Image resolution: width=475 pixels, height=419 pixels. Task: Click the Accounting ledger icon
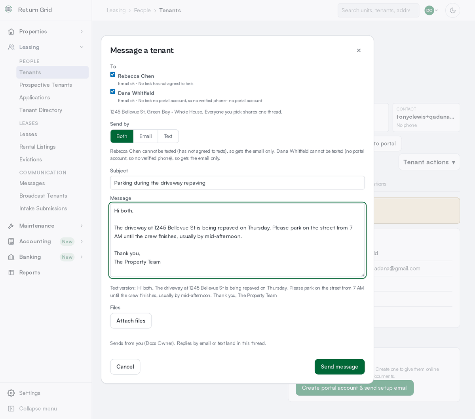click(x=11, y=241)
